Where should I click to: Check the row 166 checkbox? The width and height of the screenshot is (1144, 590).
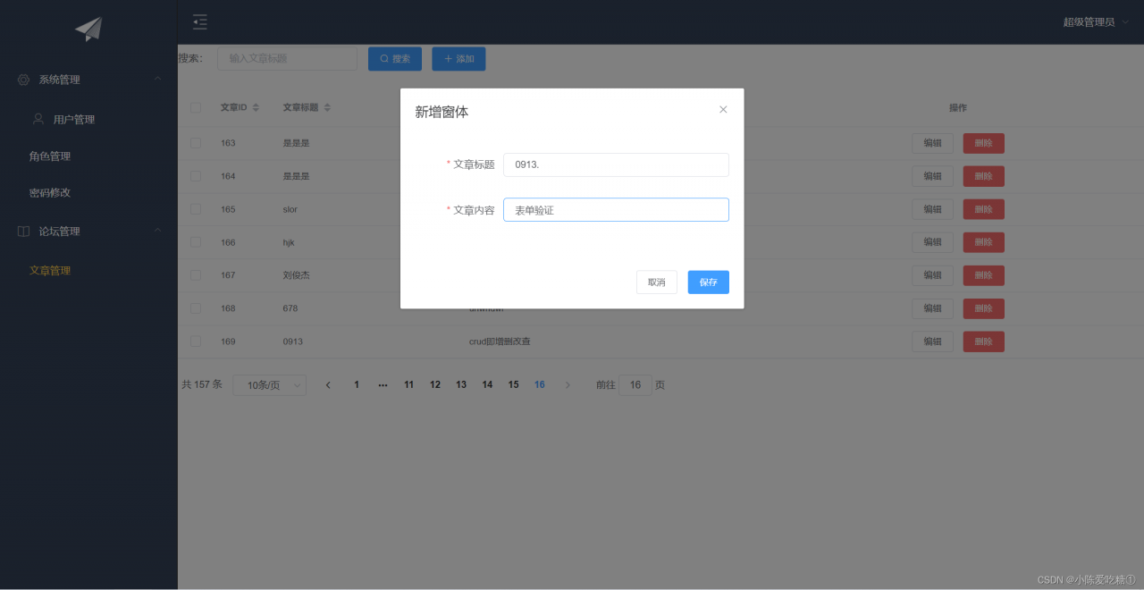(x=196, y=242)
